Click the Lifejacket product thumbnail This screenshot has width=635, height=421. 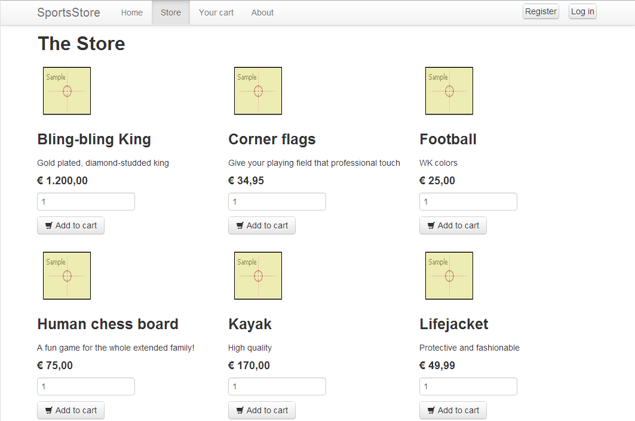449,275
